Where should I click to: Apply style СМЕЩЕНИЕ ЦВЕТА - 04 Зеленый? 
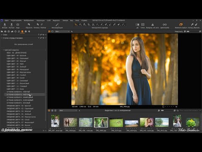coord(19,114)
